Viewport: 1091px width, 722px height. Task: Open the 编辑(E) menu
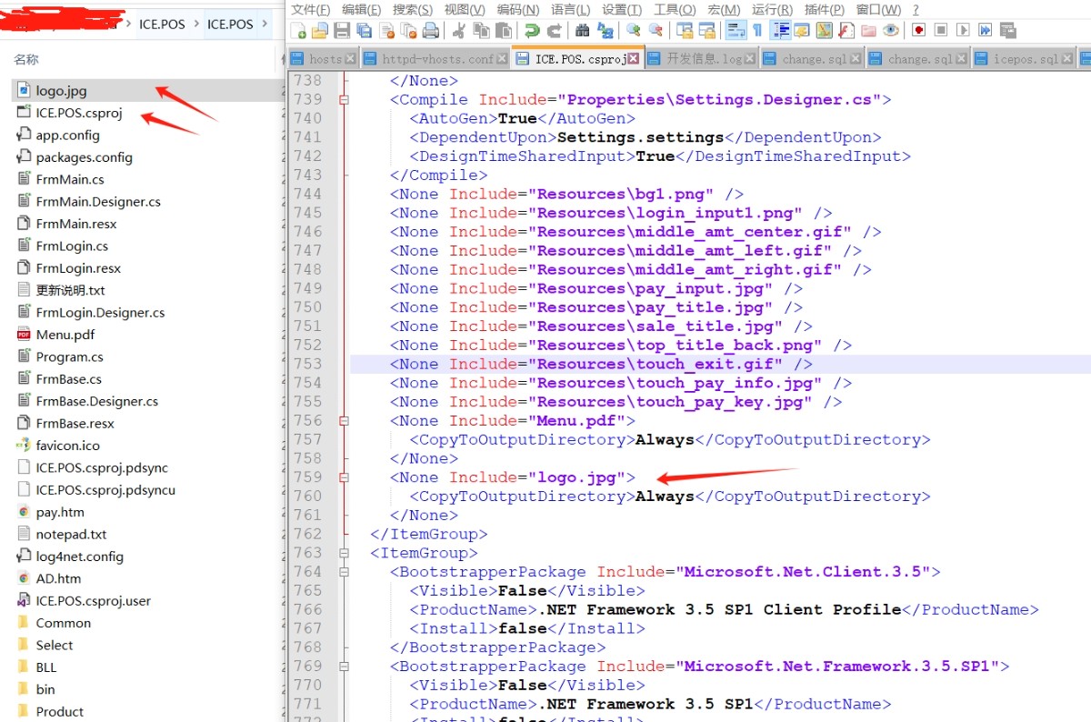point(362,9)
